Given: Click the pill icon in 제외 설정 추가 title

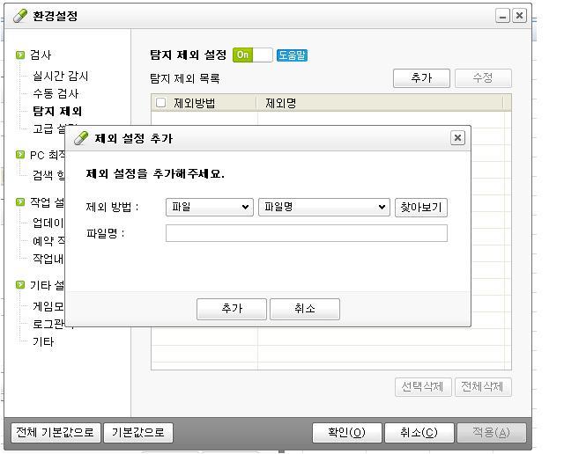Looking at the screenshot, I should pos(81,138).
